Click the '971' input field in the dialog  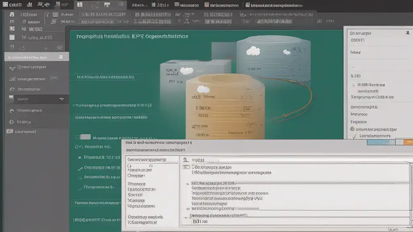click(x=214, y=221)
